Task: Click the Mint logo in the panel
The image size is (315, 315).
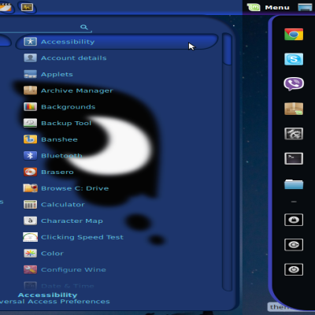Action: click(254, 7)
